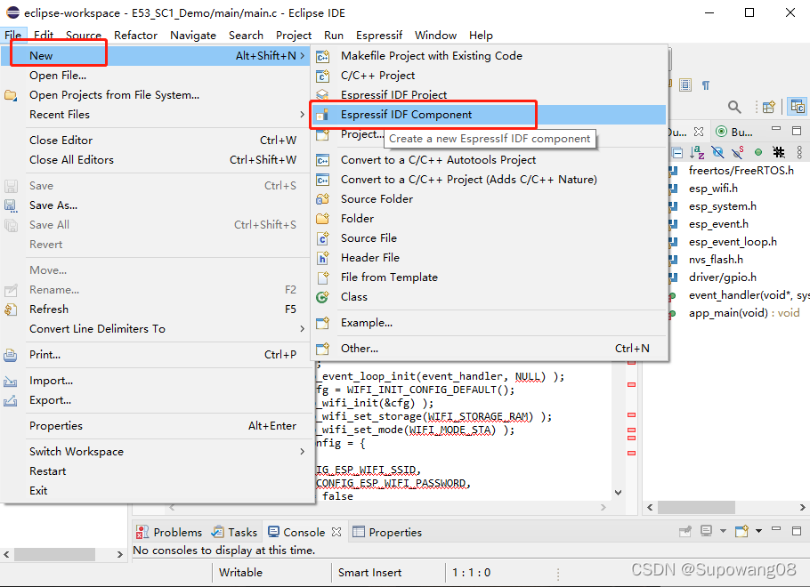This screenshot has width=810, height=587.
Task: Minimize the Console panel
Action: (776, 528)
